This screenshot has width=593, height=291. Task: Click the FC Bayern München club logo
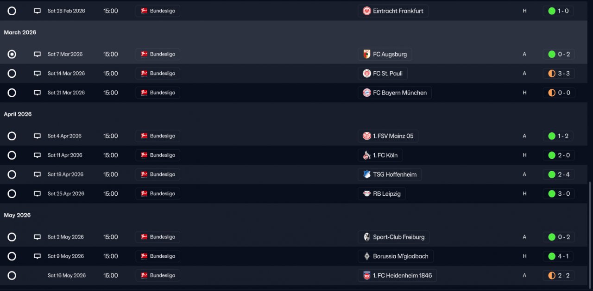(367, 93)
